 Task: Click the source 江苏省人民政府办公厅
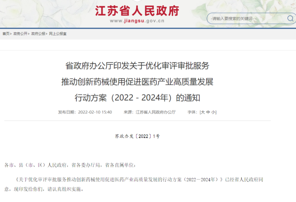coord(155,112)
